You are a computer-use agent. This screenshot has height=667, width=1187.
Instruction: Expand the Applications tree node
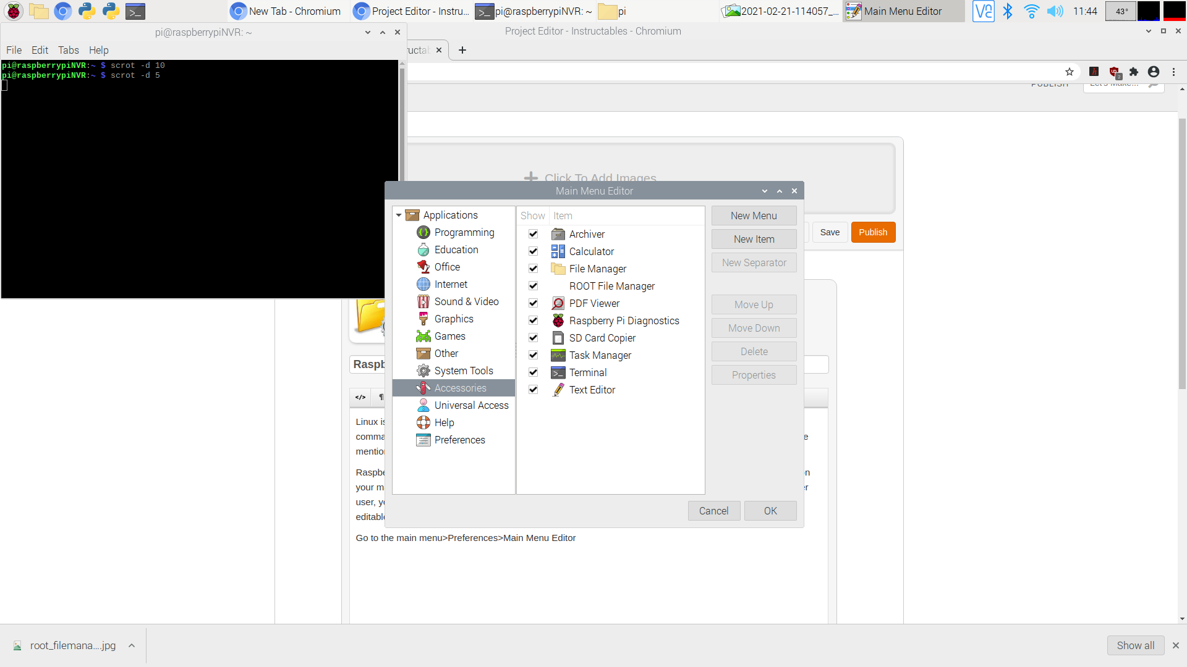click(x=399, y=214)
